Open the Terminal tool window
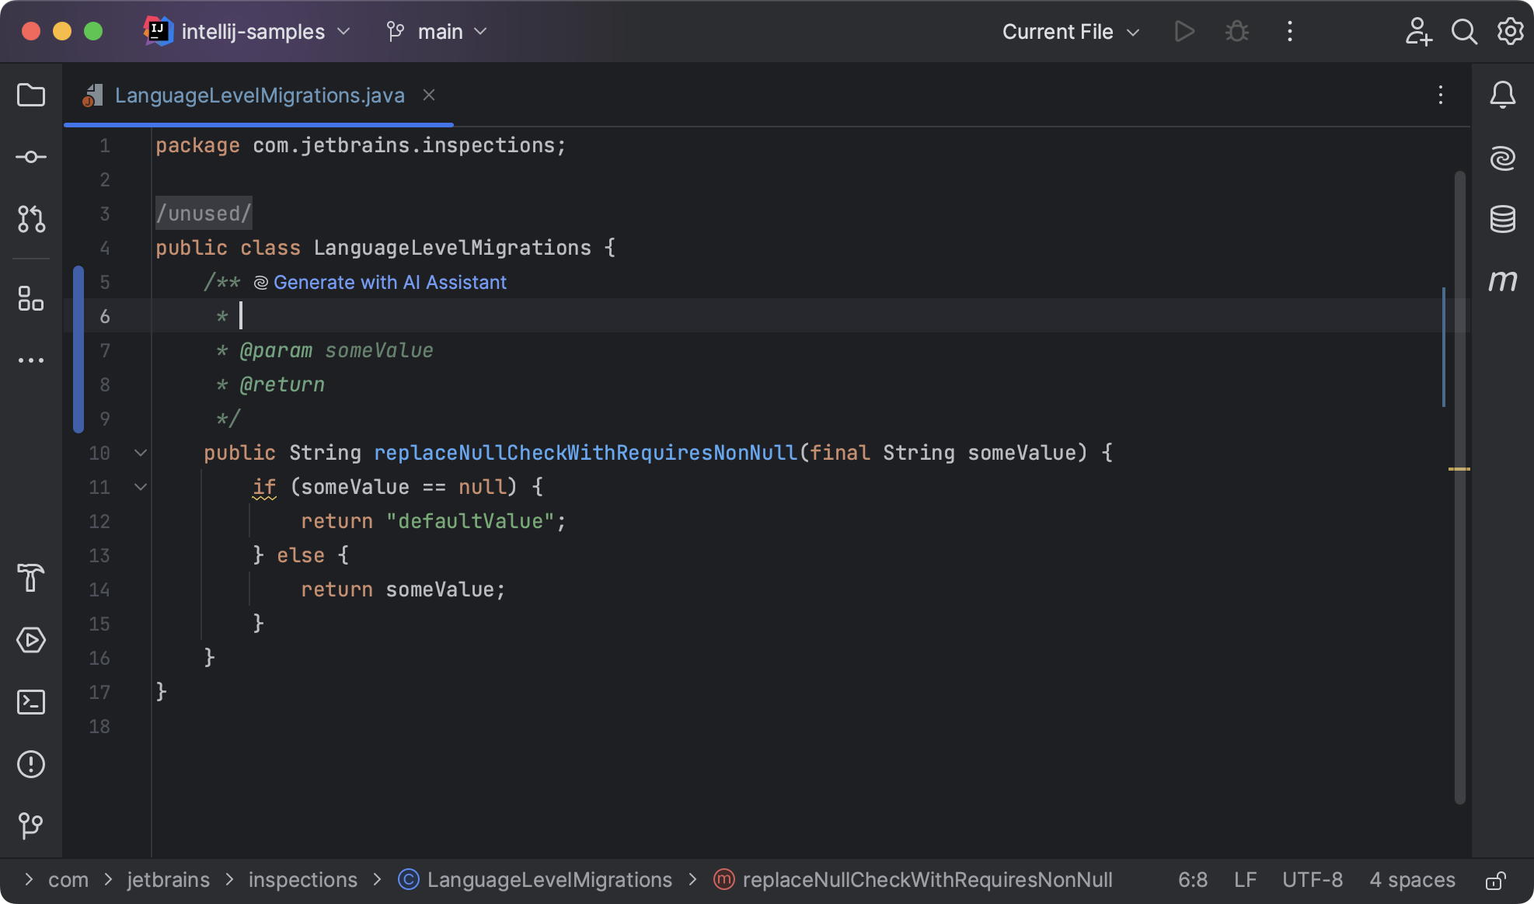1534x904 pixels. (x=31, y=702)
